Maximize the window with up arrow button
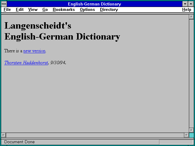Image resolution: width=195 pixels, height=146 pixels. (191, 4)
